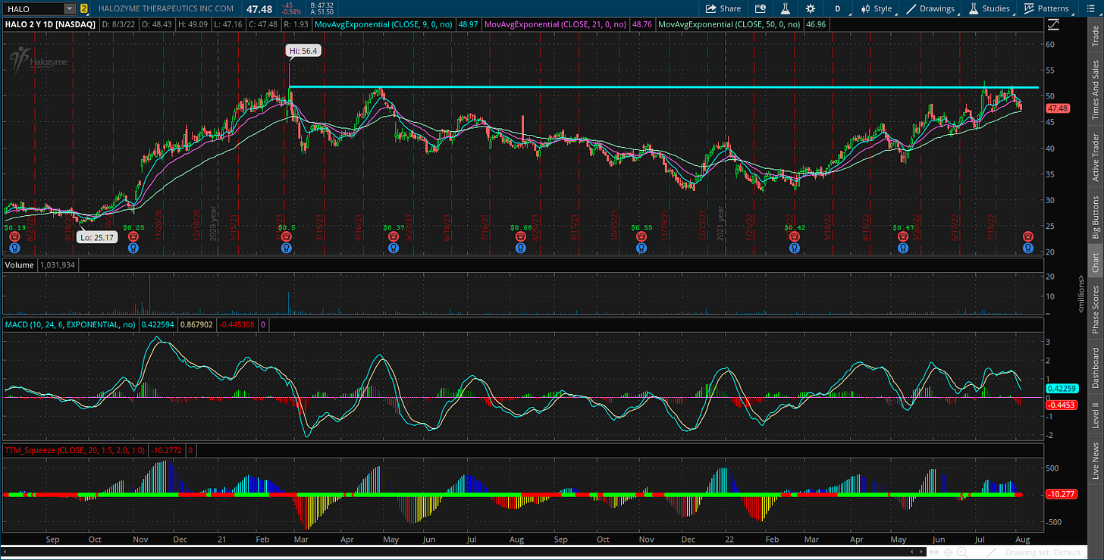Viewport: 1104px width, 560px height.
Task: Click the earnings phone icon under $0.66
Action: click(x=522, y=237)
